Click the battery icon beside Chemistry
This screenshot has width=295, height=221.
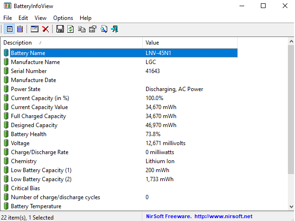point(6,161)
